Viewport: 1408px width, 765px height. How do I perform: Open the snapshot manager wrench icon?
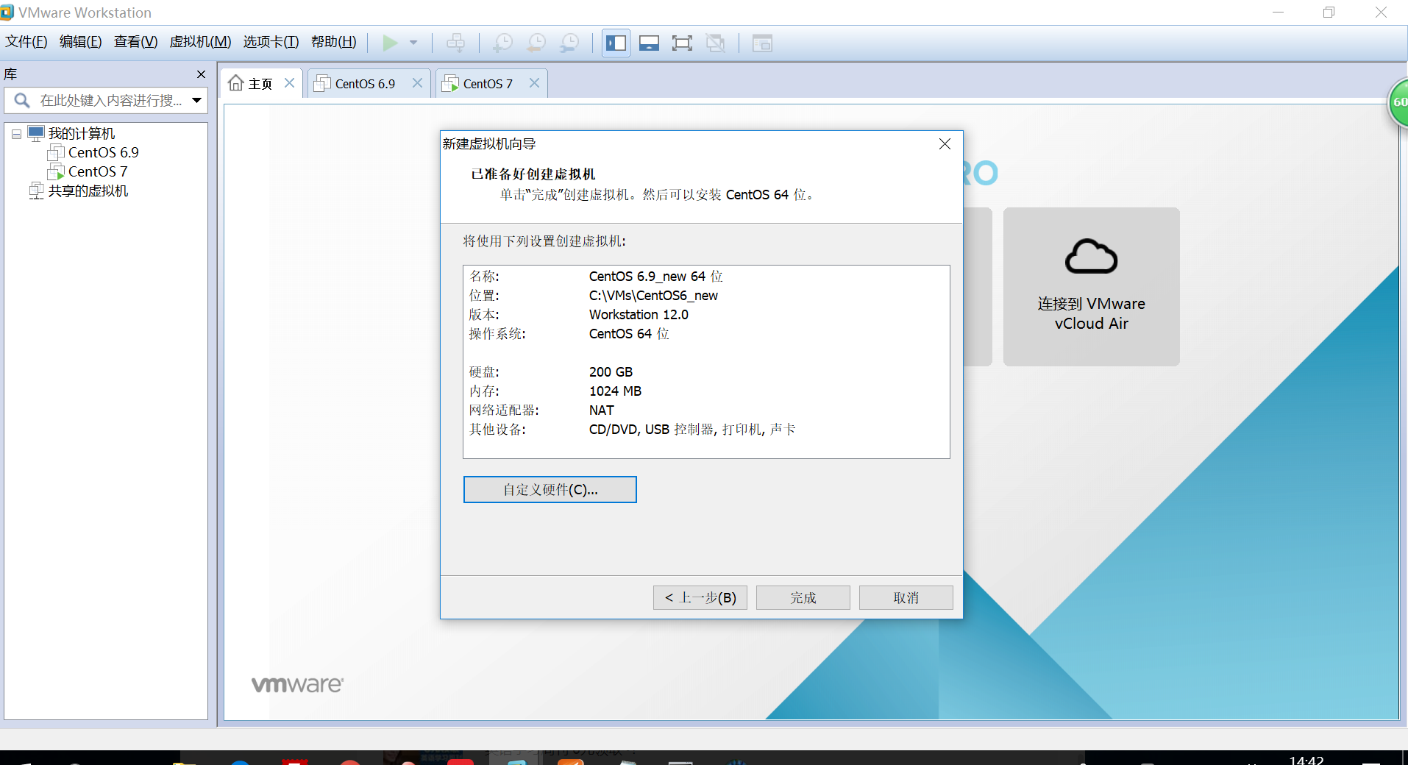pos(570,43)
